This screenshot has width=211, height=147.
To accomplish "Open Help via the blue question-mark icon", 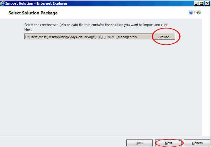I will pyautogui.click(x=191, y=12).
